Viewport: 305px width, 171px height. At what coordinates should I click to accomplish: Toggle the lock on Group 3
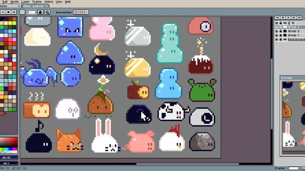pyautogui.click(x=281, y=27)
